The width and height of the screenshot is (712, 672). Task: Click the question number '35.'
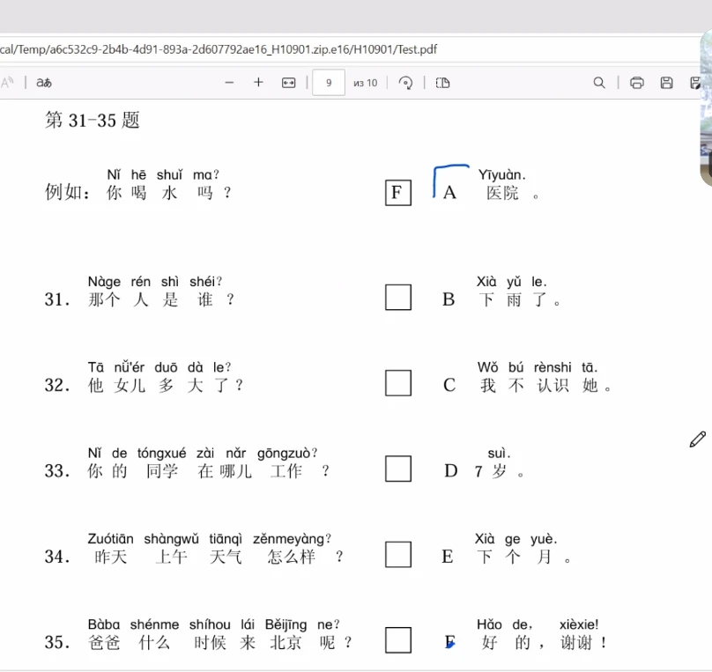tap(57, 643)
